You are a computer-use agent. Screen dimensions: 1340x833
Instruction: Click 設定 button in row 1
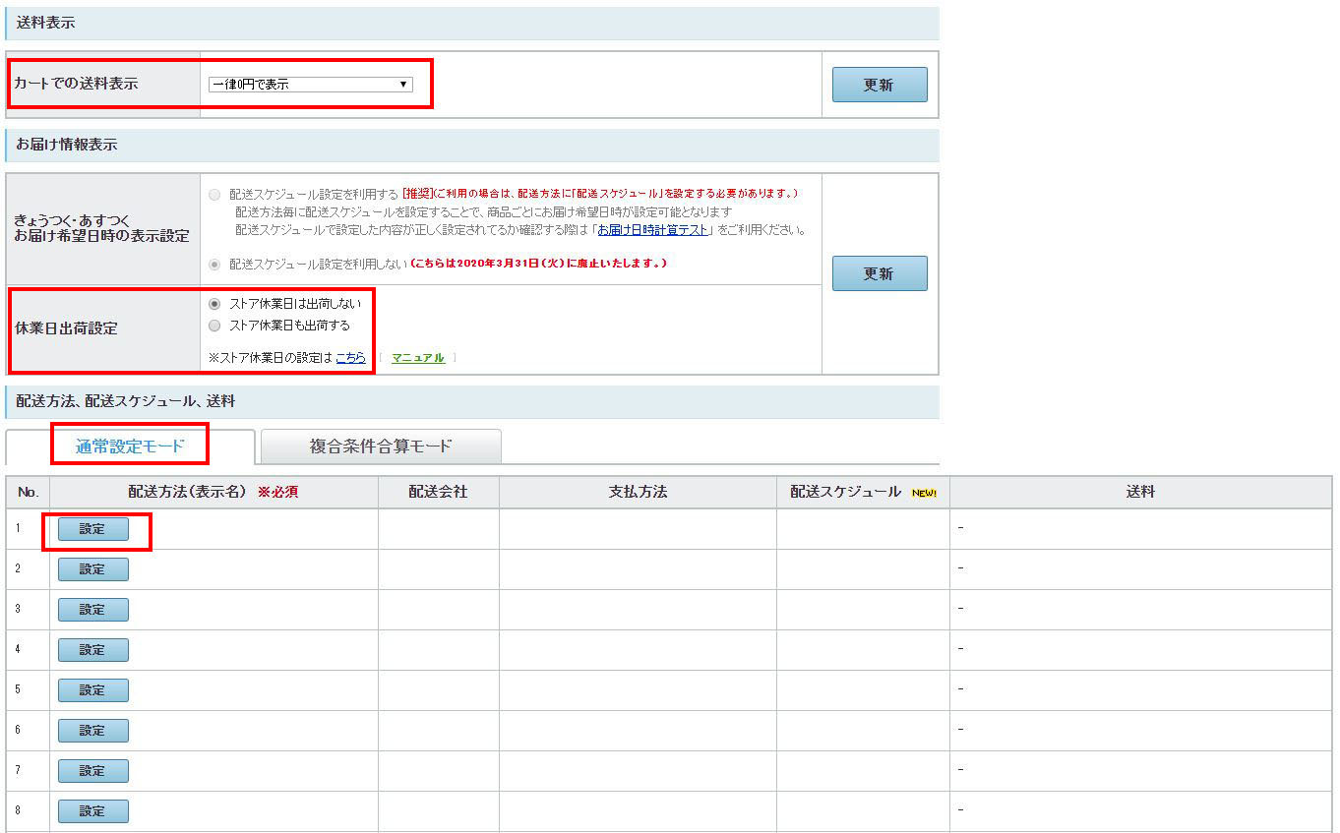pos(92,529)
